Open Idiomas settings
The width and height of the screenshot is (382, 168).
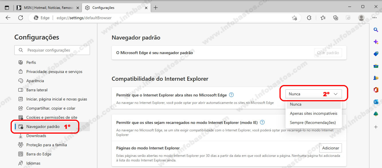pos(52,163)
